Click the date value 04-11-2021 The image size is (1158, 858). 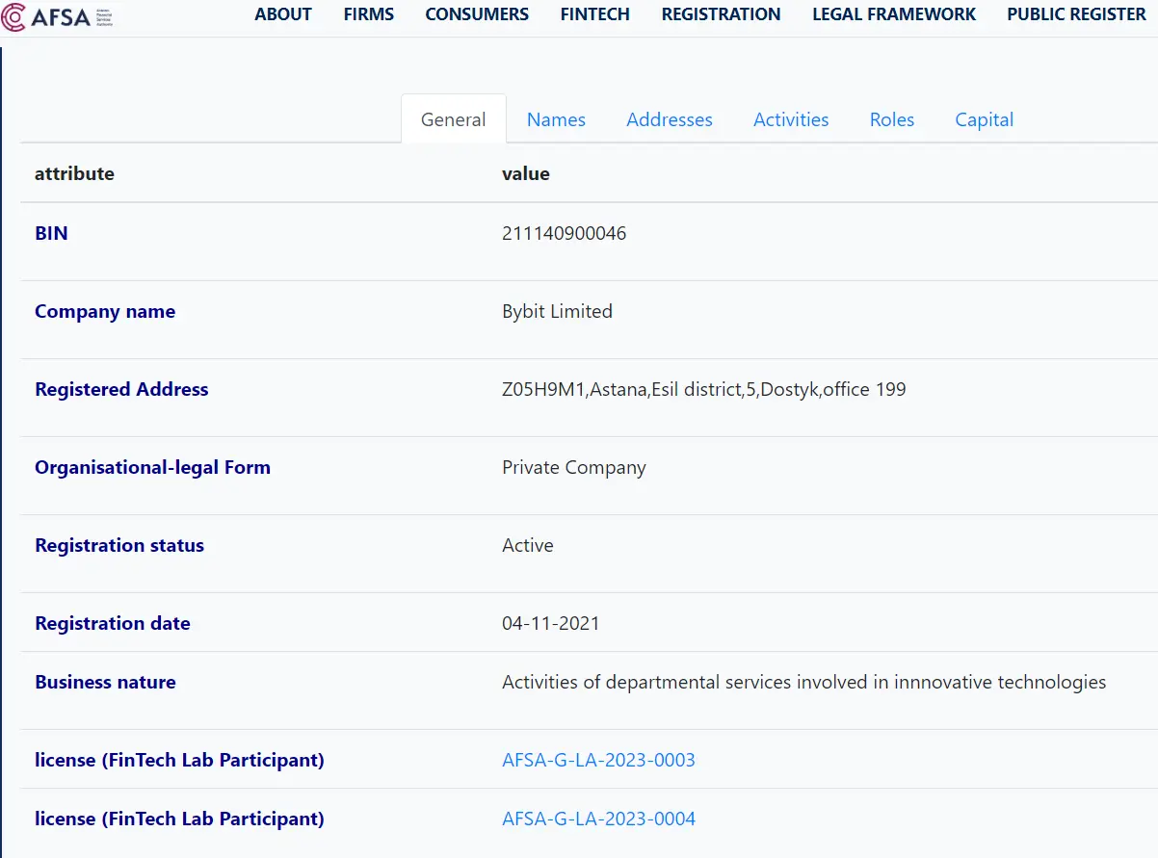pos(551,623)
